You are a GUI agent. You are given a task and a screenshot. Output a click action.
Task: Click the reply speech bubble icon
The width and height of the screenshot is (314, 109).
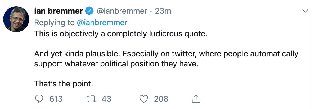pyautogui.click(x=39, y=99)
